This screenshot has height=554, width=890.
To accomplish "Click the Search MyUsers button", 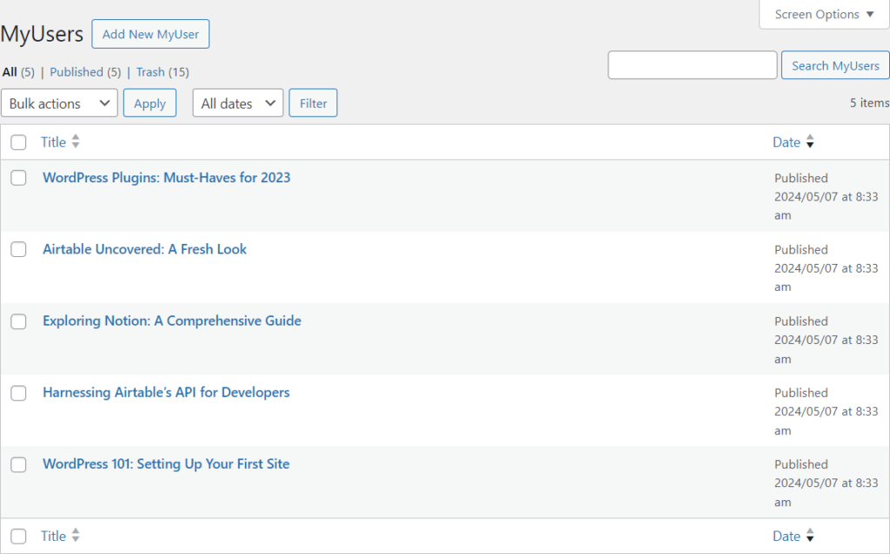I will pyautogui.click(x=835, y=65).
